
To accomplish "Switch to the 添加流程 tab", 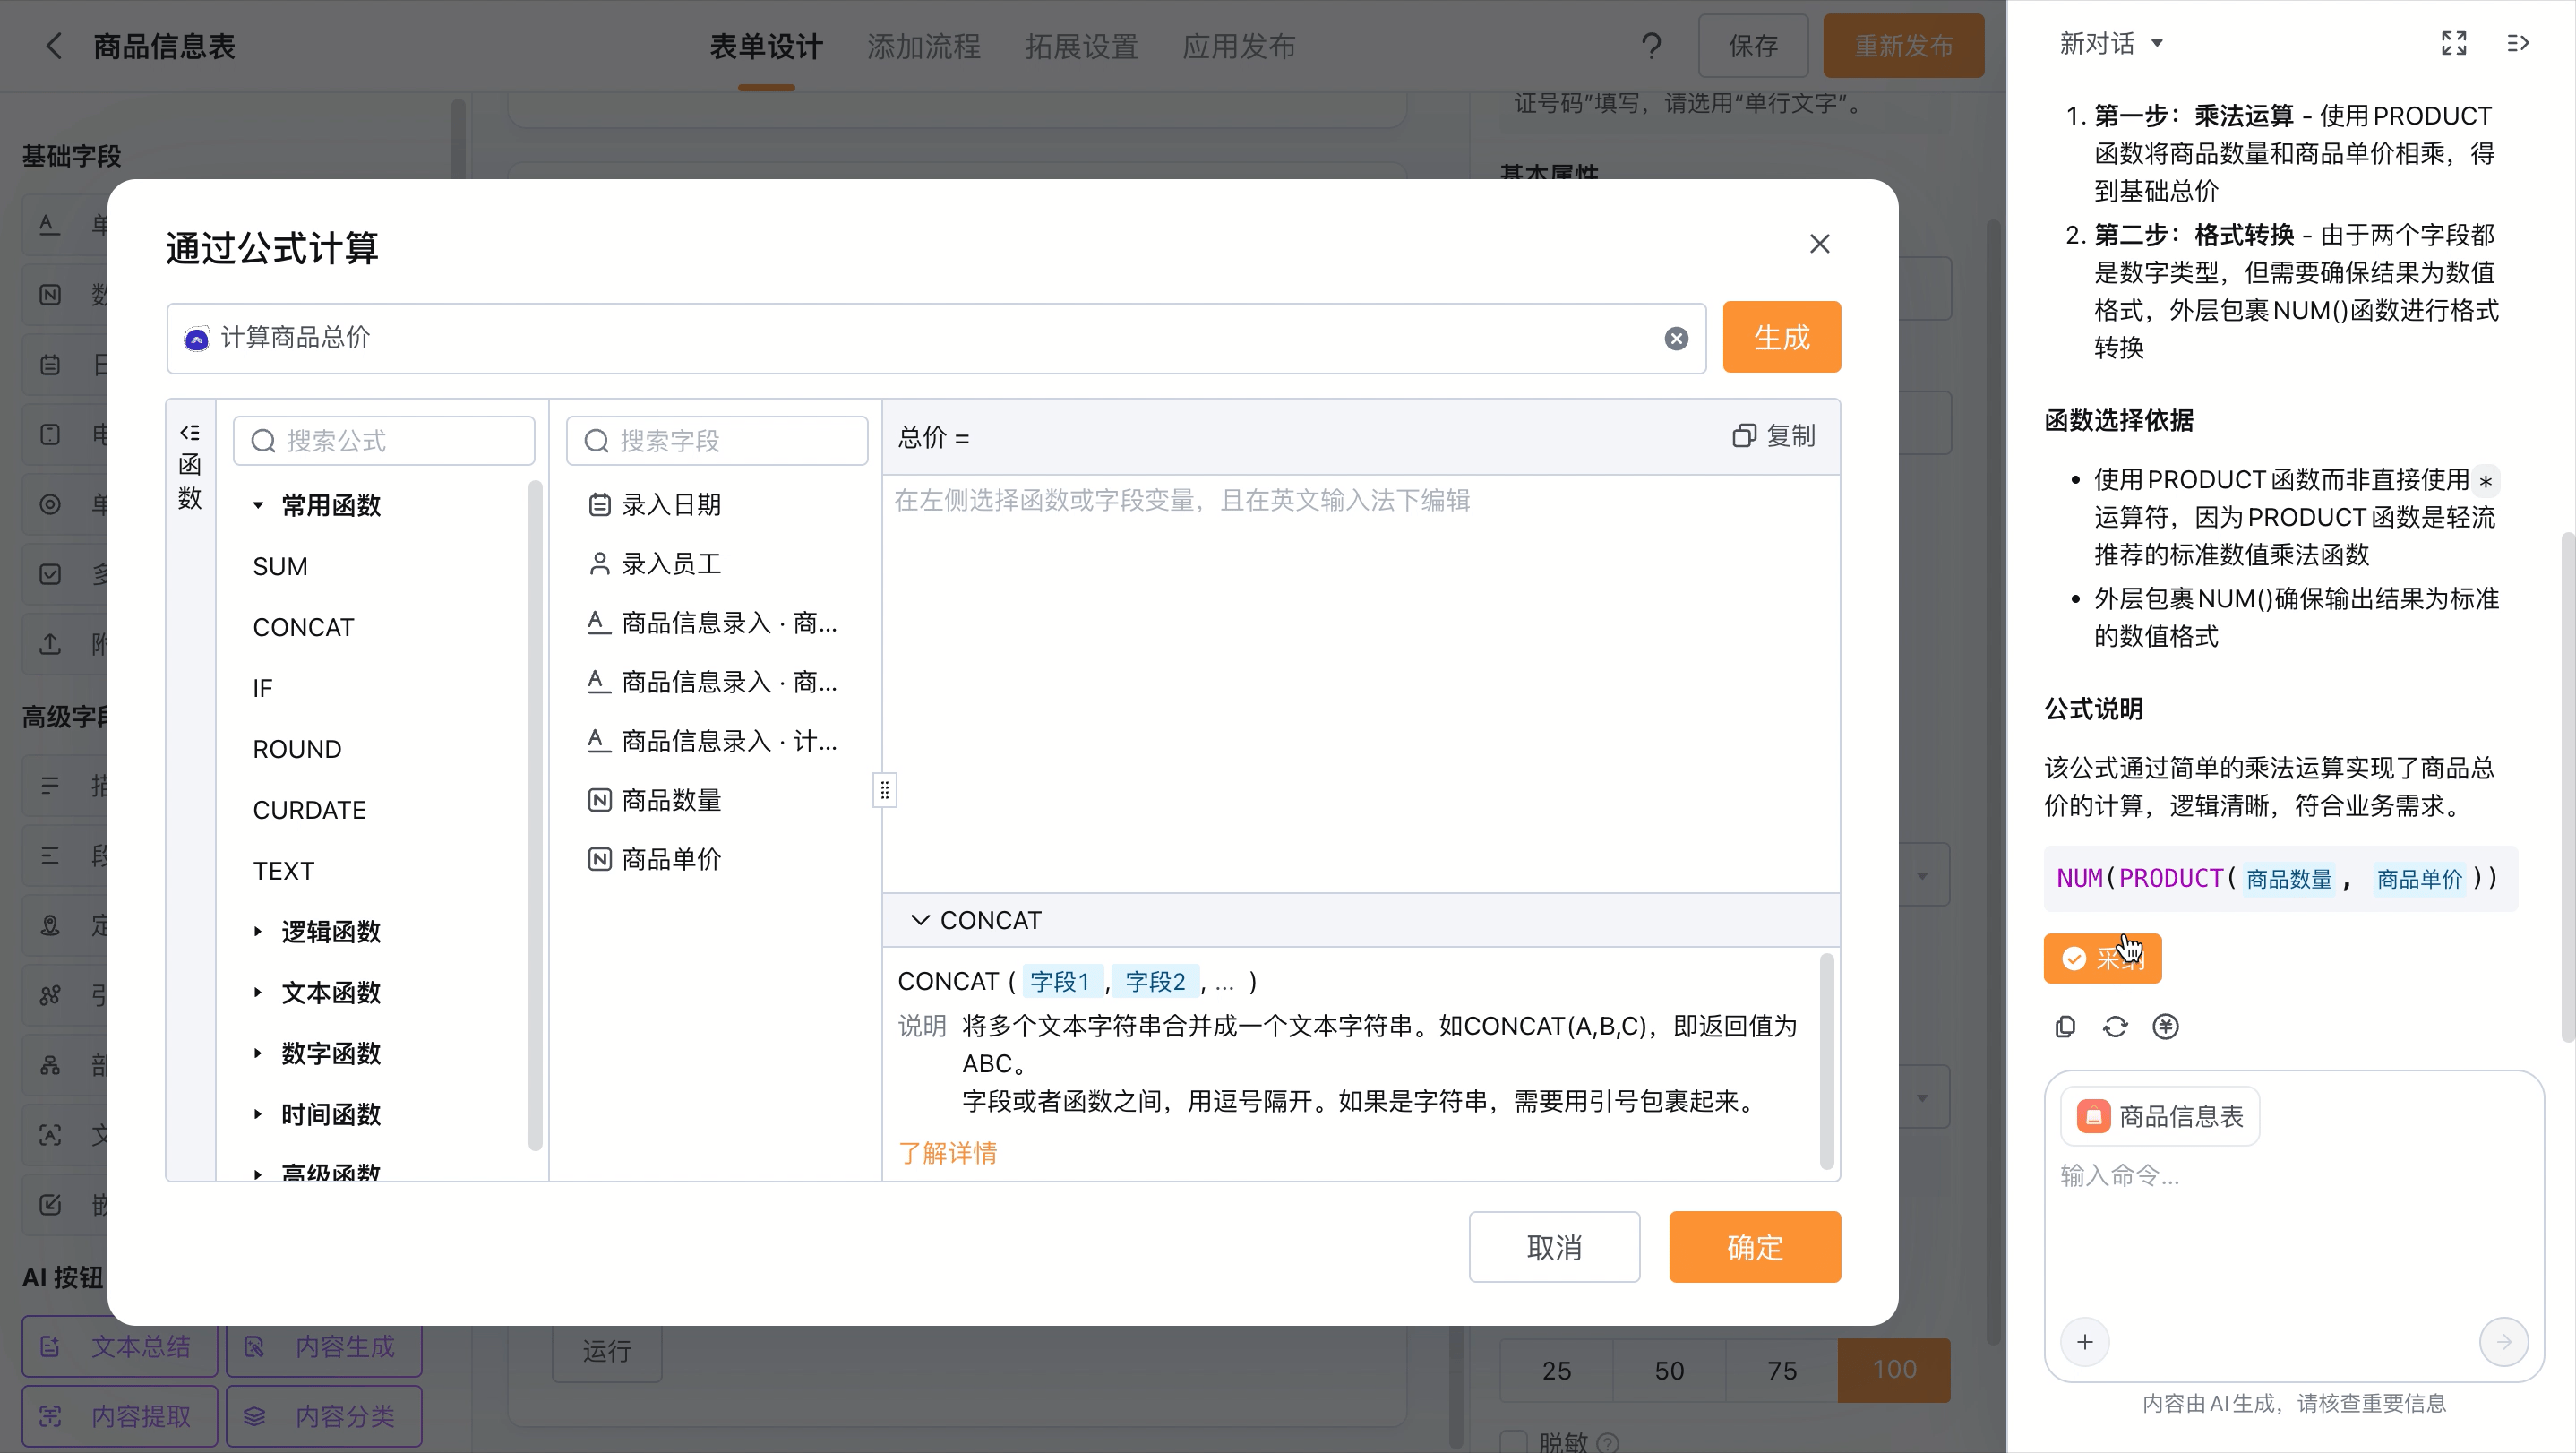I will [x=924, y=46].
